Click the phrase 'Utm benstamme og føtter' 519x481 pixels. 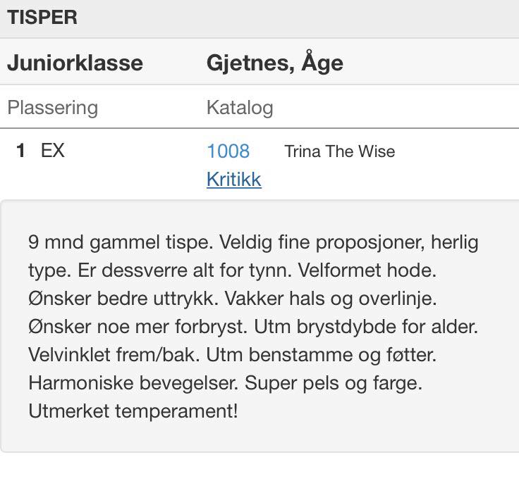click(x=322, y=355)
